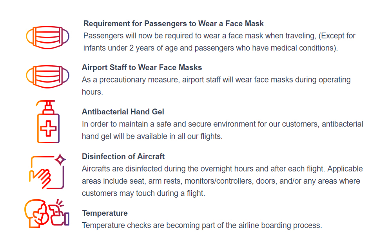This screenshot has height=249, width=379.
Task: Click the sentence about temperature checks at boarding
Action: (x=201, y=226)
